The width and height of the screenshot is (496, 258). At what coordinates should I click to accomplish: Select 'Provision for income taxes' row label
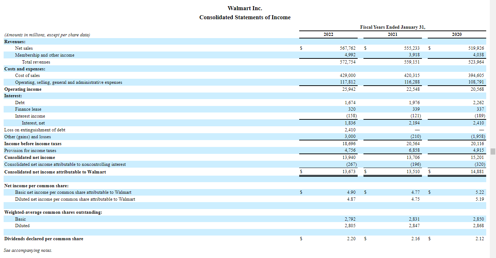(x=30, y=151)
